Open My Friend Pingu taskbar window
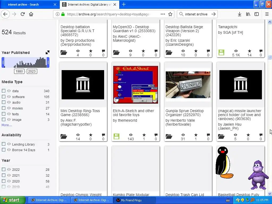Image resolution: width=272 pixels, height=204 pixels. click(x=134, y=200)
